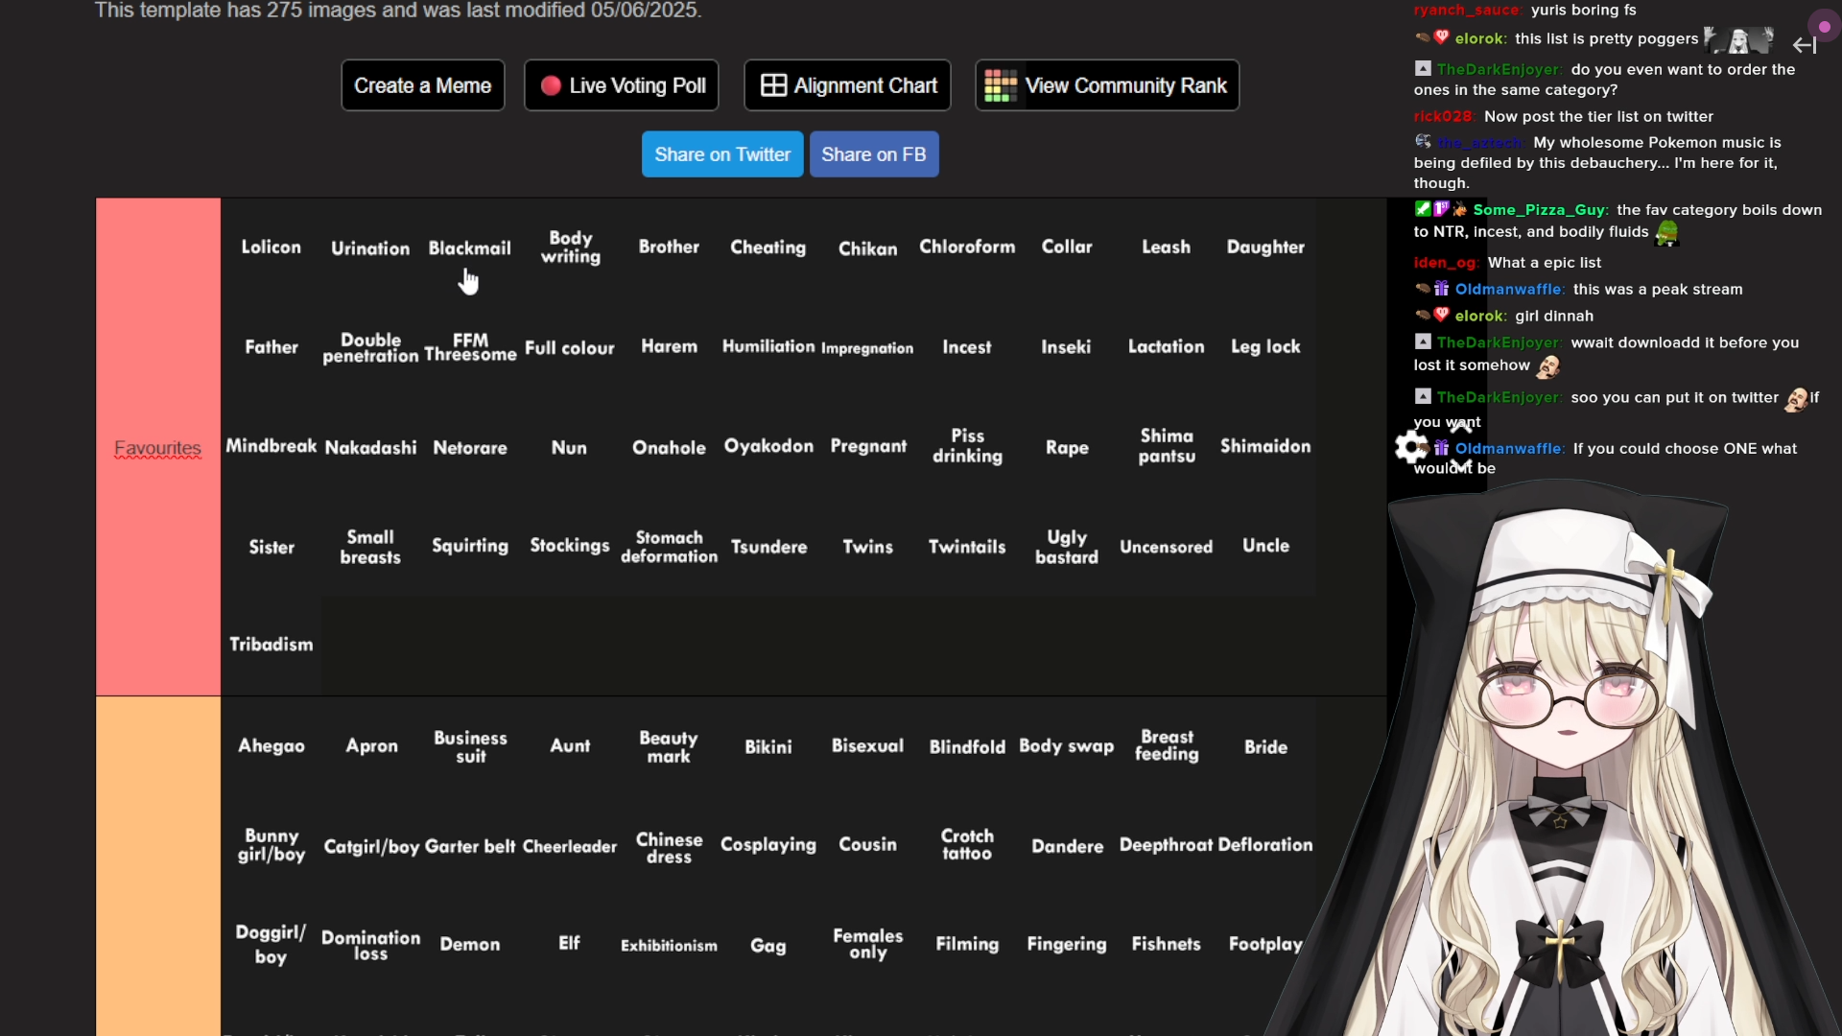Click the TheDarkEnjoyer username in chat
Viewport: 1842px width, 1036px height.
click(1498, 70)
